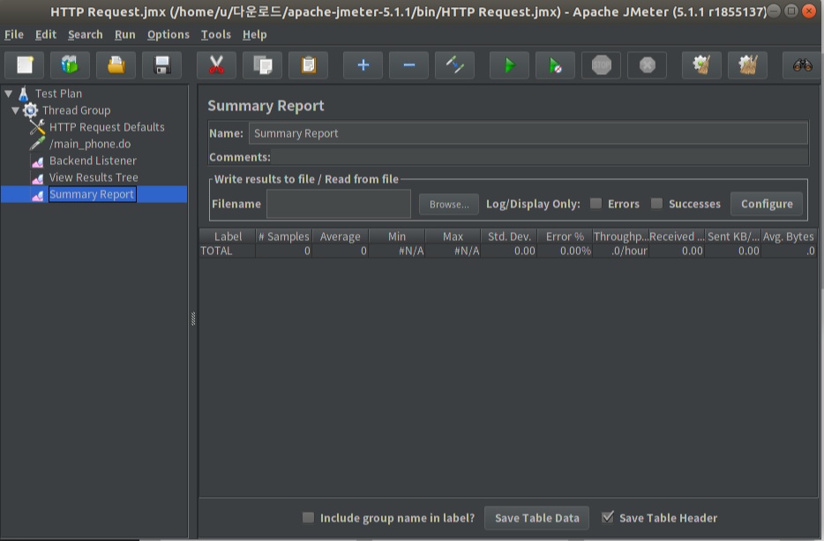Collapse the Thread Group tree node
824x541 pixels.
(x=15, y=110)
